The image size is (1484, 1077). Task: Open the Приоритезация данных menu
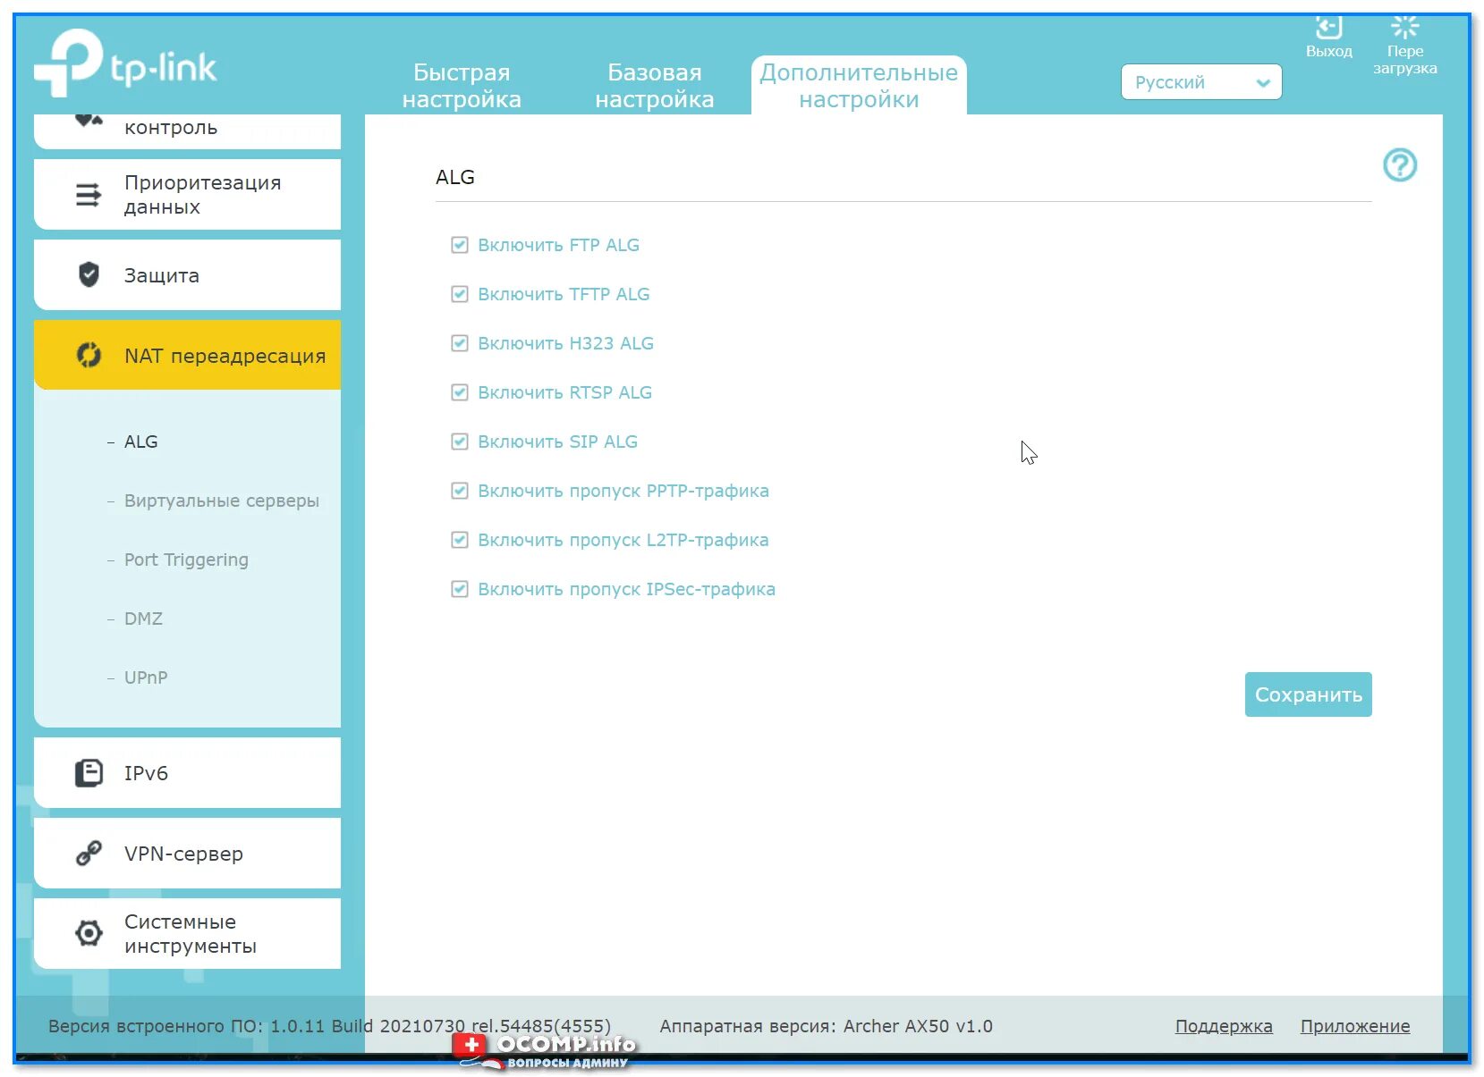click(187, 194)
